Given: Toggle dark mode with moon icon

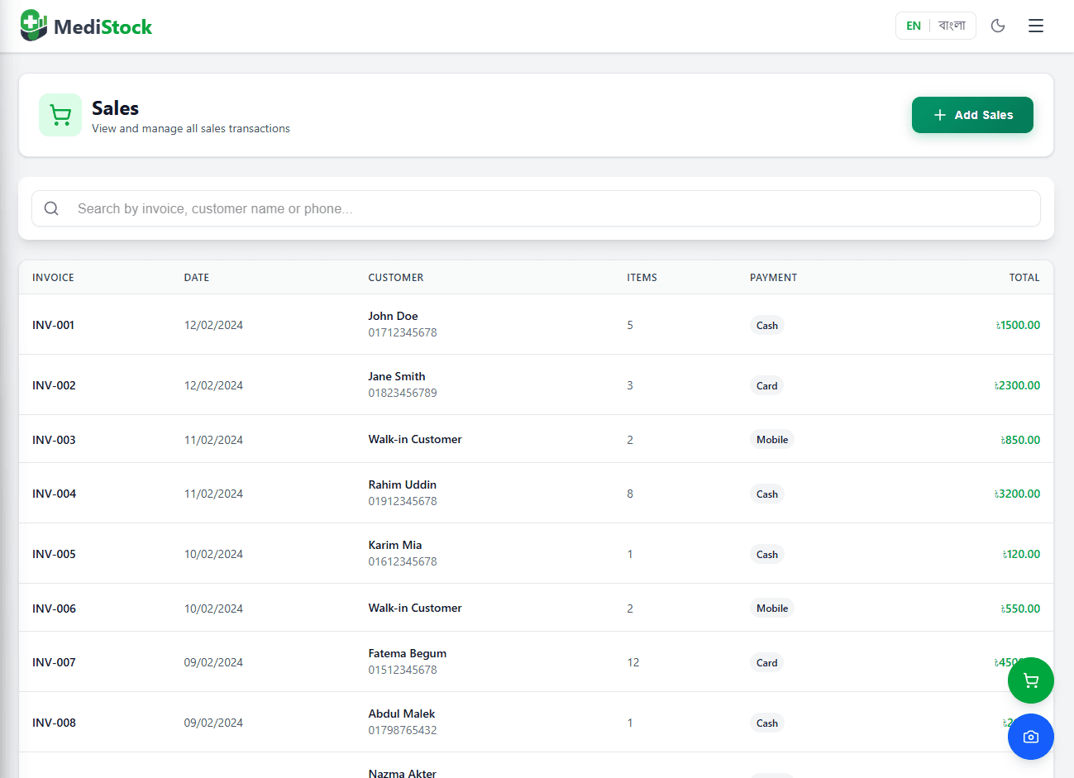Looking at the screenshot, I should point(998,26).
